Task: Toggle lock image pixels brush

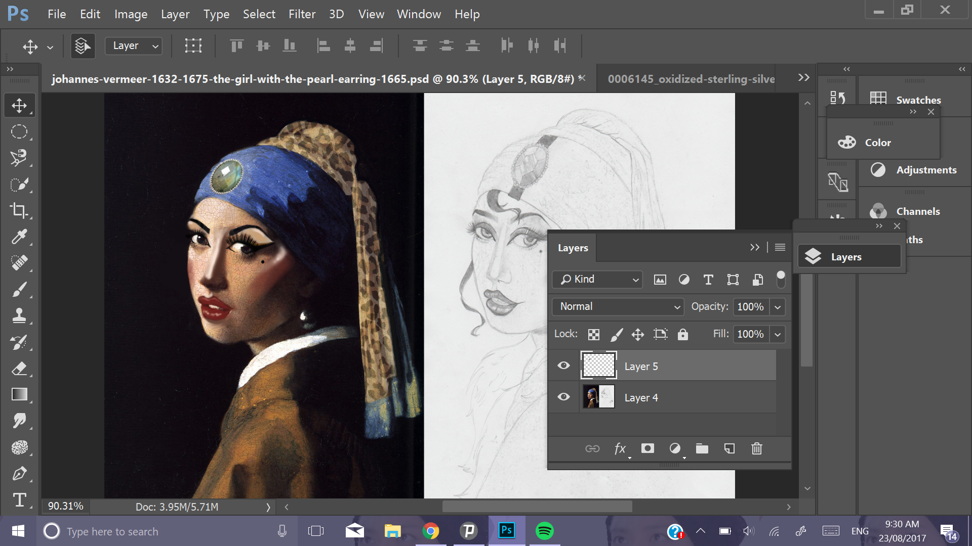Action: [616, 334]
